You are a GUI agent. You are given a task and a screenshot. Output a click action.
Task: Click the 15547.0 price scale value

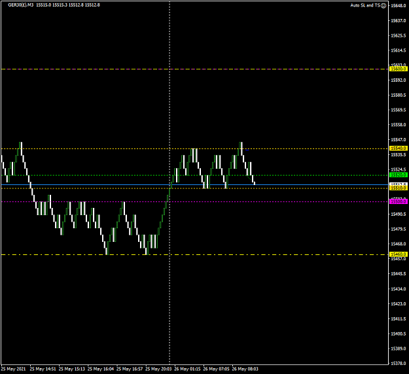pos(399,140)
